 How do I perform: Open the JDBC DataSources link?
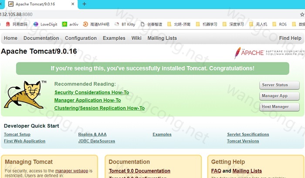click(96, 141)
